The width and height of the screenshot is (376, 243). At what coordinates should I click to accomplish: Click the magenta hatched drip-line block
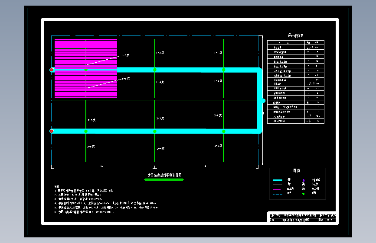coord(86,68)
